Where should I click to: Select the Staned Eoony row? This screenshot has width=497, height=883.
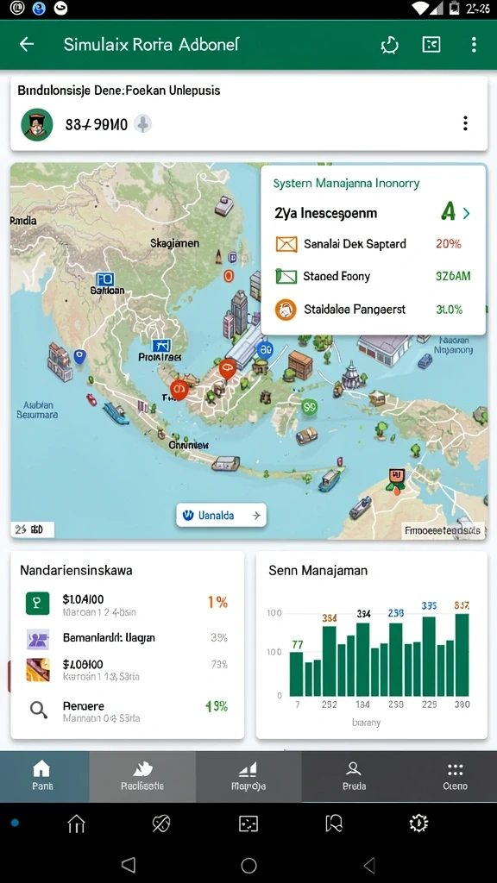[x=373, y=276]
